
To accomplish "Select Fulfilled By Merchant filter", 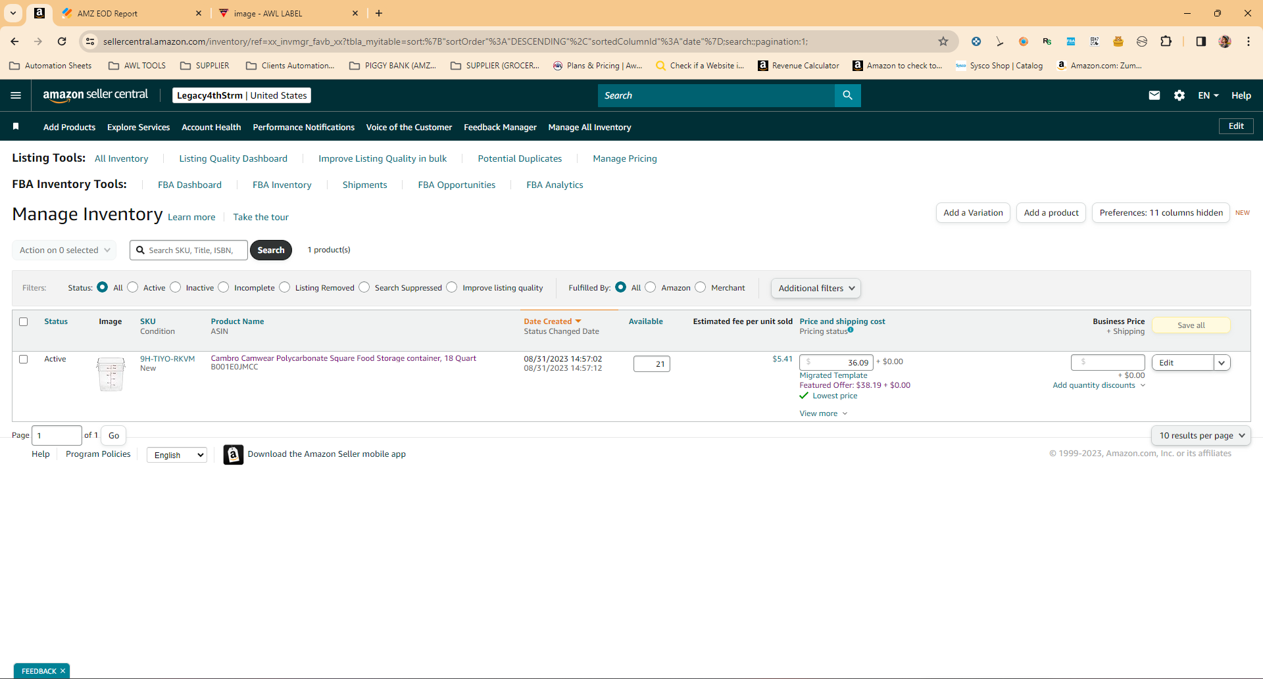I will (x=701, y=287).
